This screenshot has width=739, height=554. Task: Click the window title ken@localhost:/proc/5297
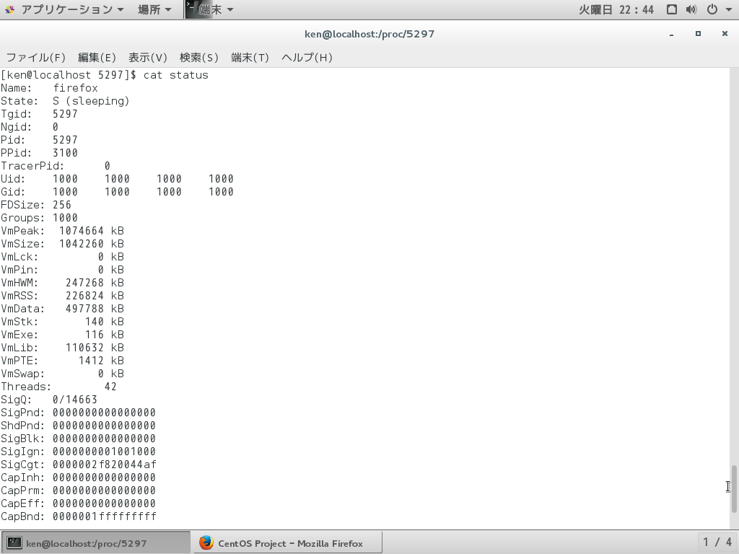pos(369,34)
